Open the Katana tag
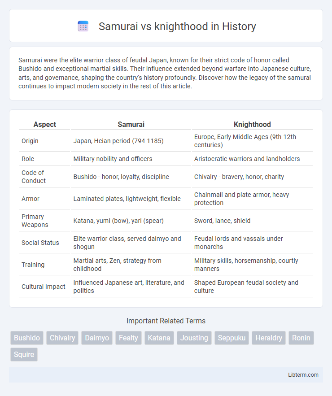The height and width of the screenshot is (396, 332). point(159,338)
